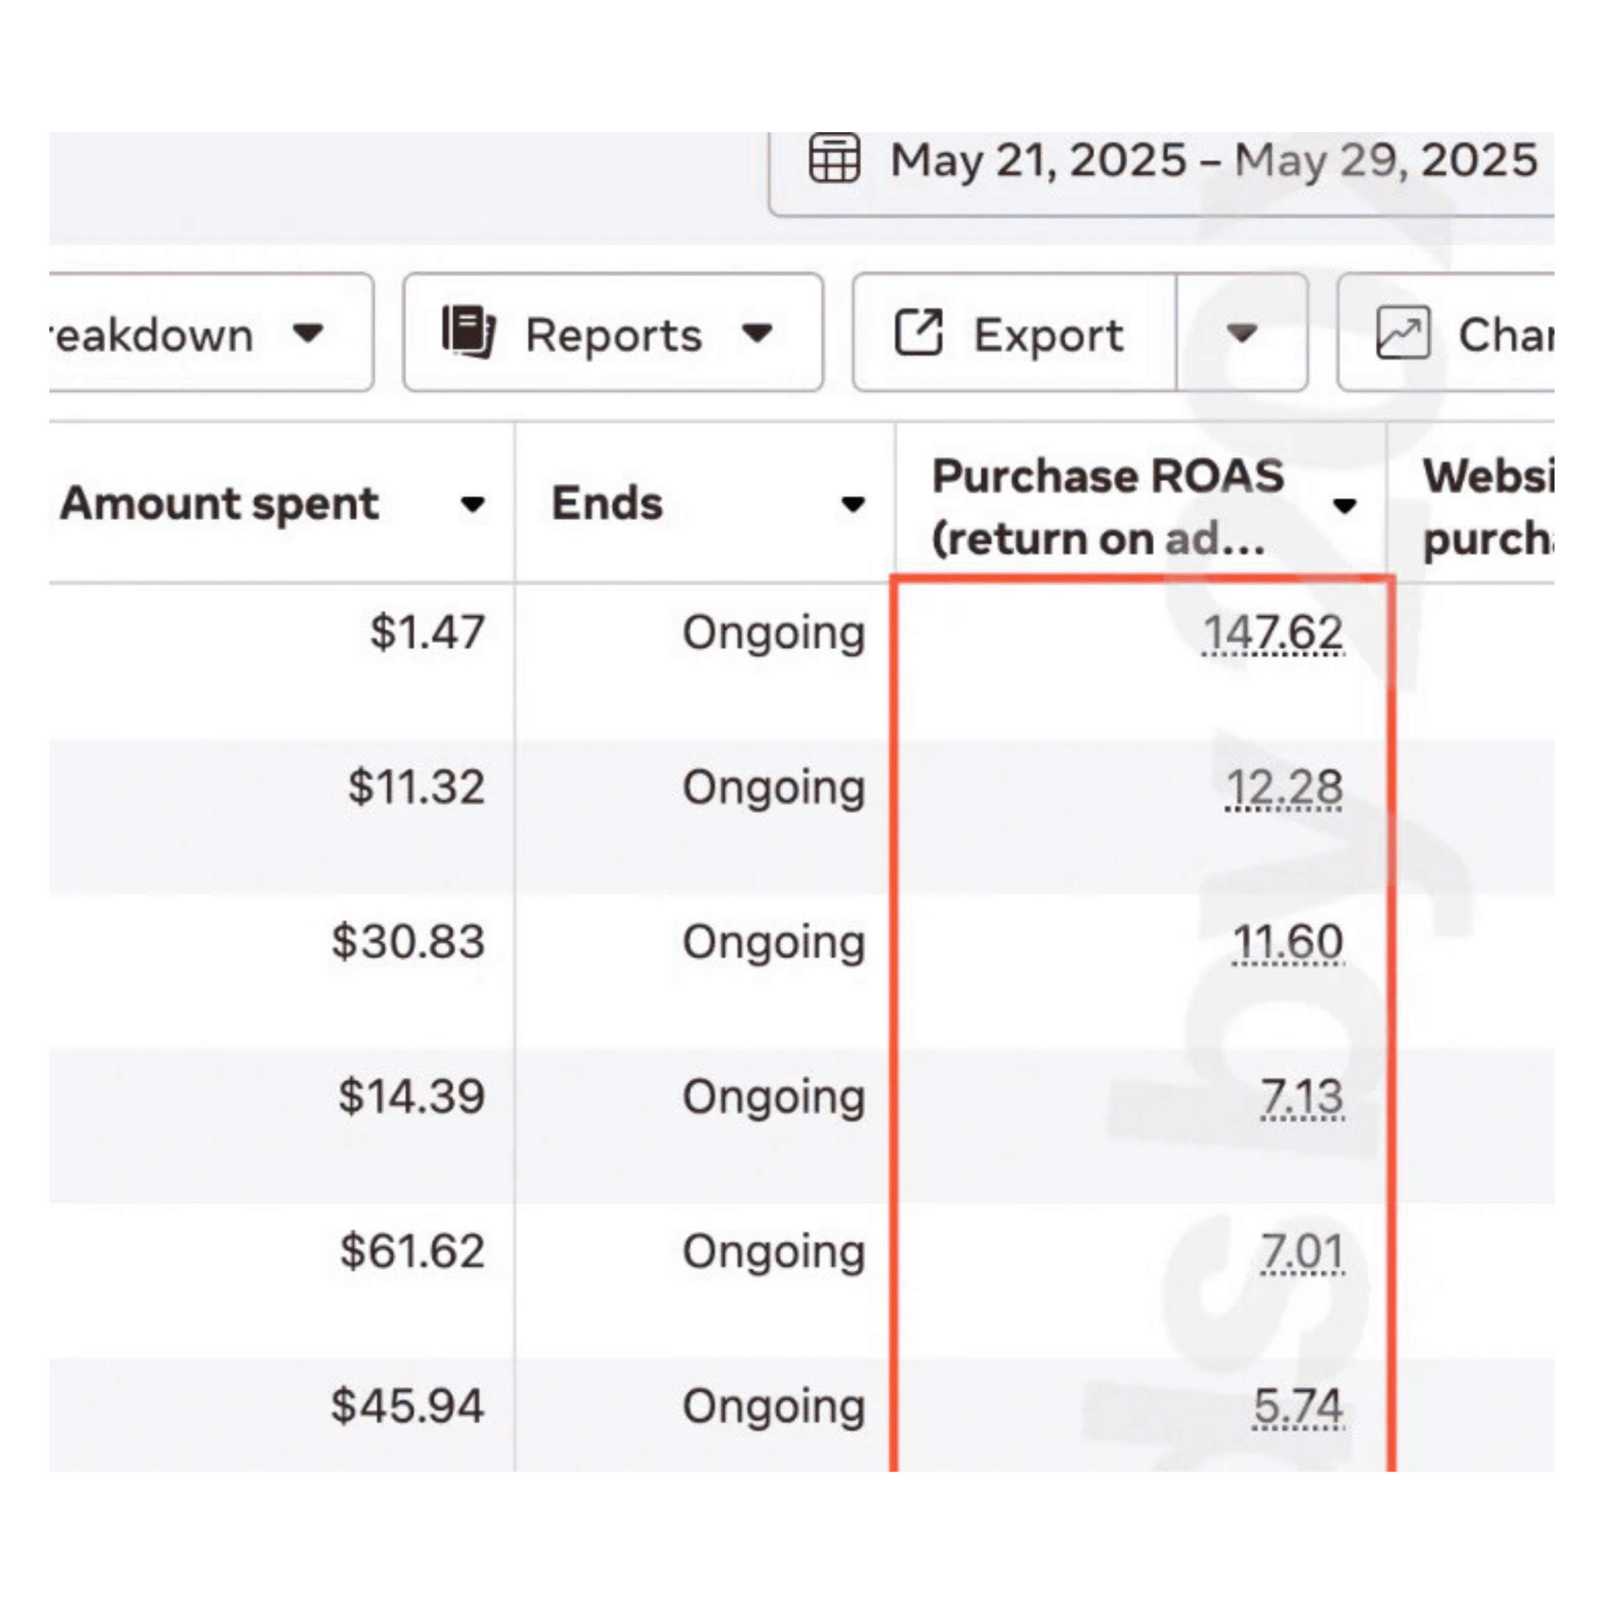Screen dimensions: 1604x1604
Task: Click the Reports notebook icon
Action: click(468, 333)
